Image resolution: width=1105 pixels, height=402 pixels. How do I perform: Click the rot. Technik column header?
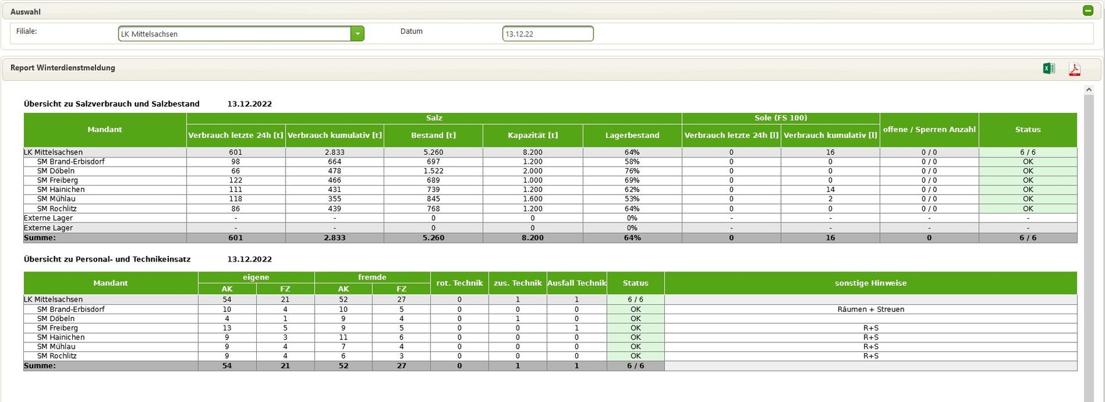click(460, 283)
